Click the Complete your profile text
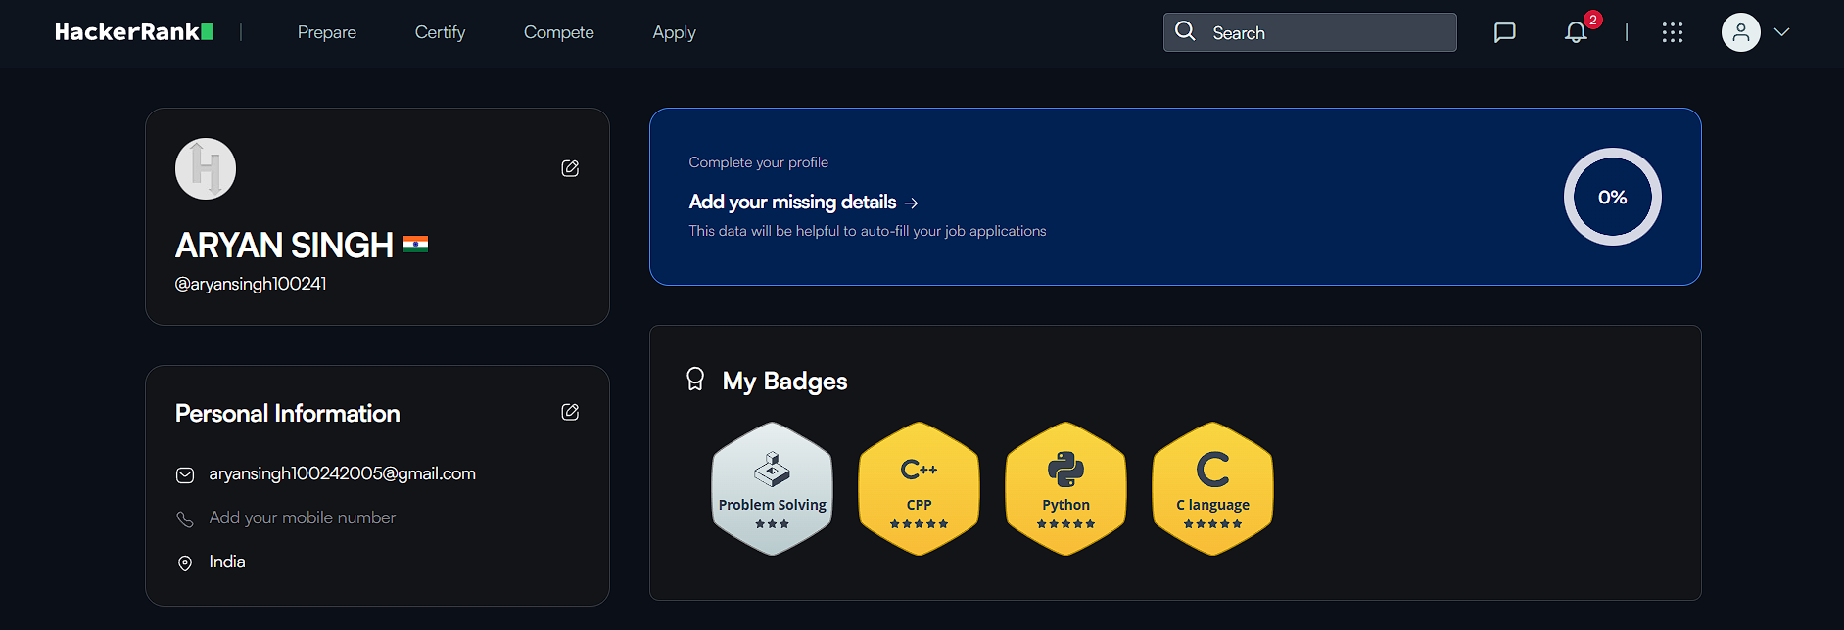 click(x=758, y=162)
